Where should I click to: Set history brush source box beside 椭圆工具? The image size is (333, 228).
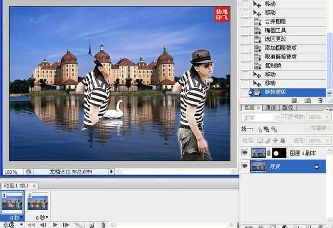coord(245,30)
